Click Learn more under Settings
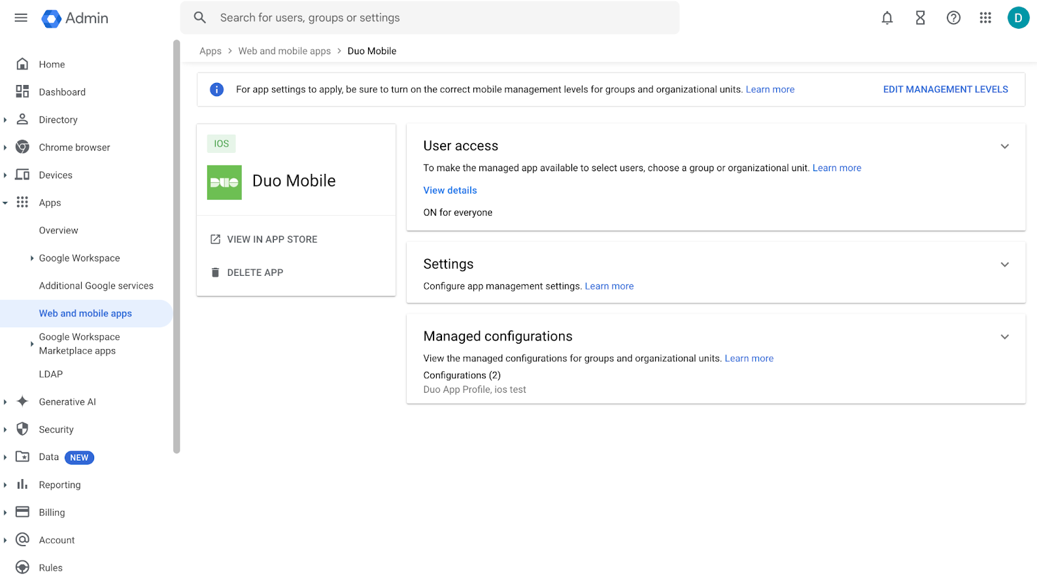Viewport: 1037px width, 579px height. [609, 286]
